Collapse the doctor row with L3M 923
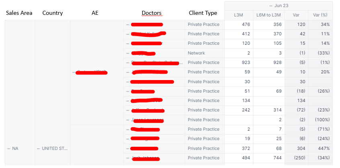Viewport: 340px width, 168px height. pyautogui.click(x=128, y=63)
